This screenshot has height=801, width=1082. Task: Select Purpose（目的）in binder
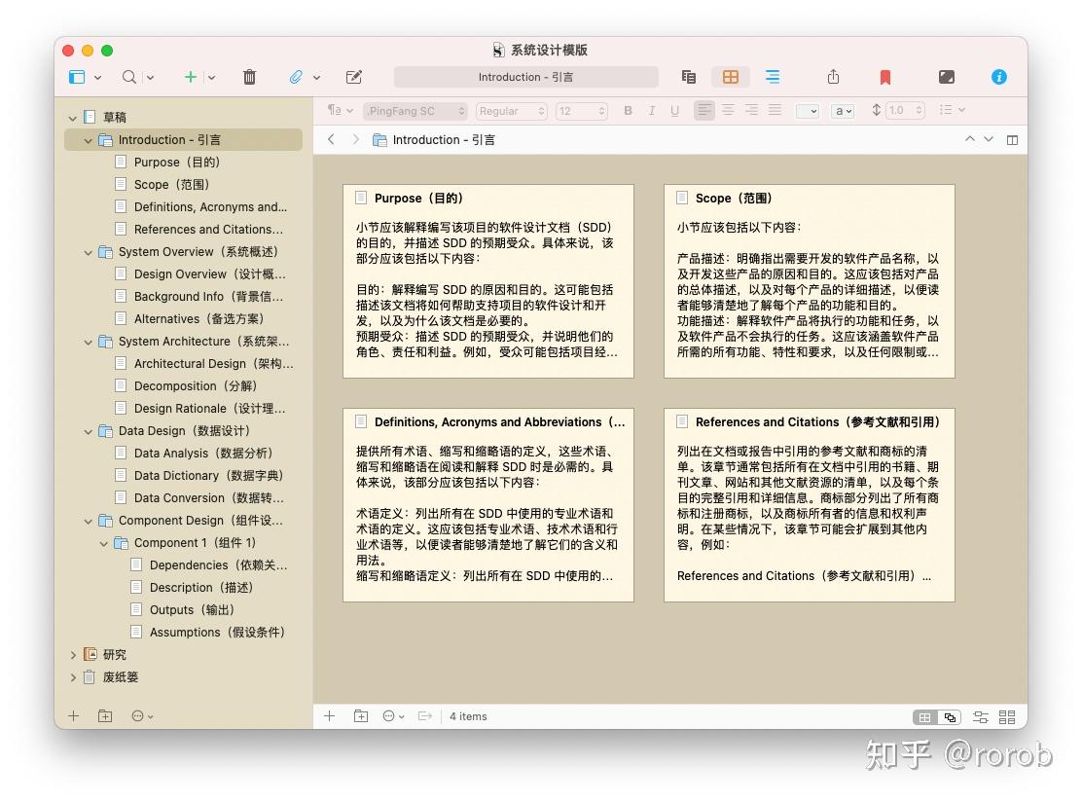tap(176, 163)
